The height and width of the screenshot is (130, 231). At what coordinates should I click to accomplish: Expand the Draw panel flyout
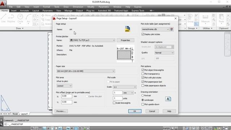(x=20, y=28)
